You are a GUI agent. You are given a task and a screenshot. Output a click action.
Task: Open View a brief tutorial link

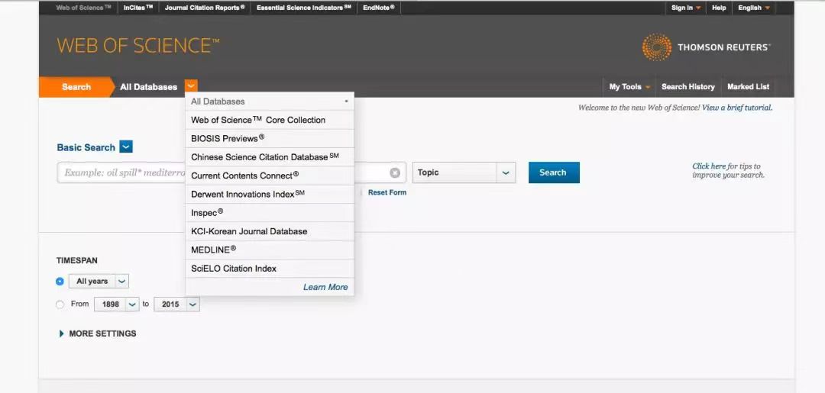pyautogui.click(x=737, y=108)
